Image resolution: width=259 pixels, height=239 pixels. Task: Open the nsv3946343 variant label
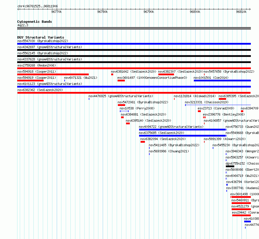click(x=242, y=151)
